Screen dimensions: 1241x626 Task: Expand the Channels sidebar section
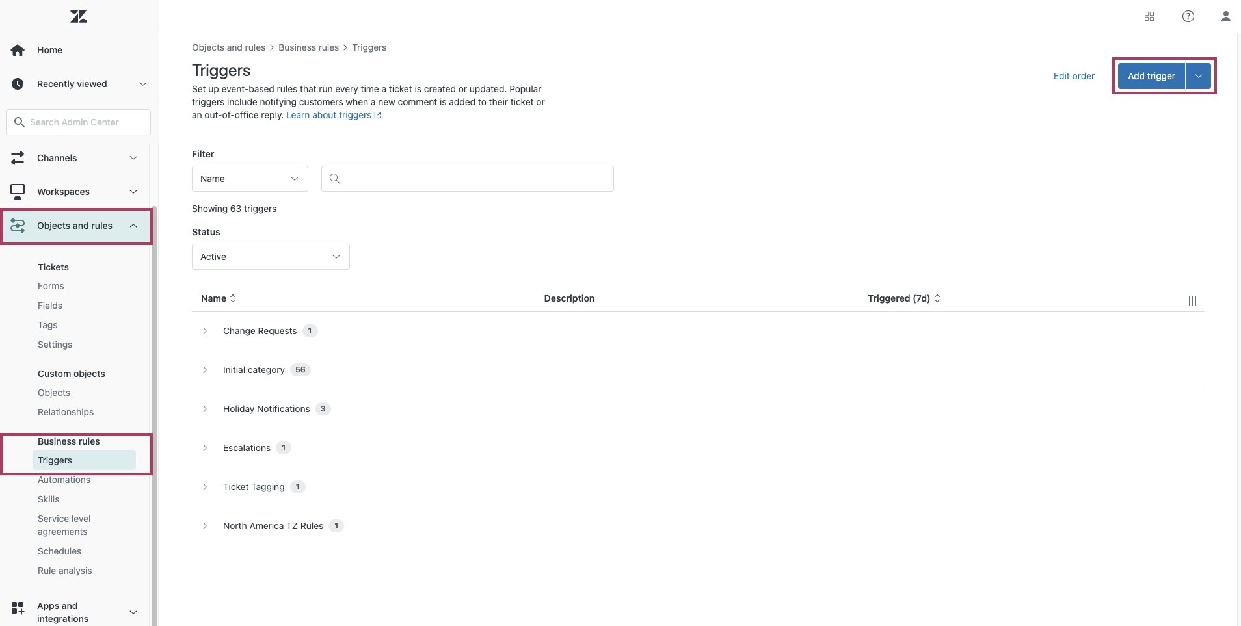tap(133, 158)
